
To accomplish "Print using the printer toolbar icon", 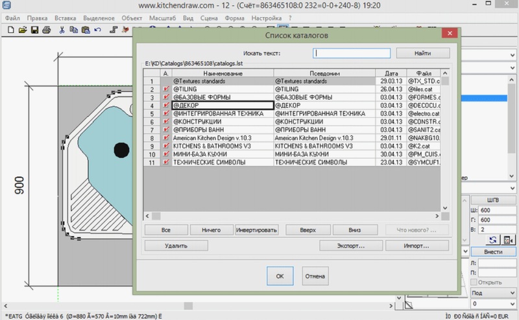I will pyautogui.click(x=46, y=30).
